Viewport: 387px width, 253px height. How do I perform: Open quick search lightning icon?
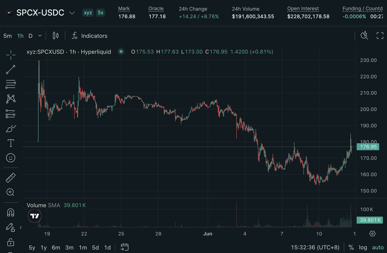(x=364, y=36)
